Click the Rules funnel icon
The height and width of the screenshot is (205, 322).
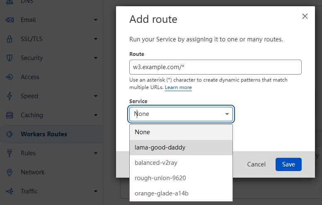(x=10, y=153)
